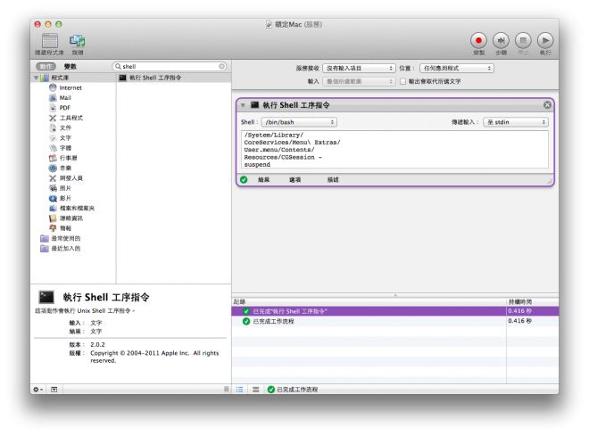The width and height of the screenshot is (589, 436).
Task: Switch to the Actions (動作) tab
Action: click(46, 67)
